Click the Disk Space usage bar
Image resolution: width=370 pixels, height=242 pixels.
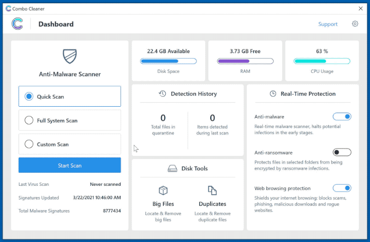click(x=168, y=61)
